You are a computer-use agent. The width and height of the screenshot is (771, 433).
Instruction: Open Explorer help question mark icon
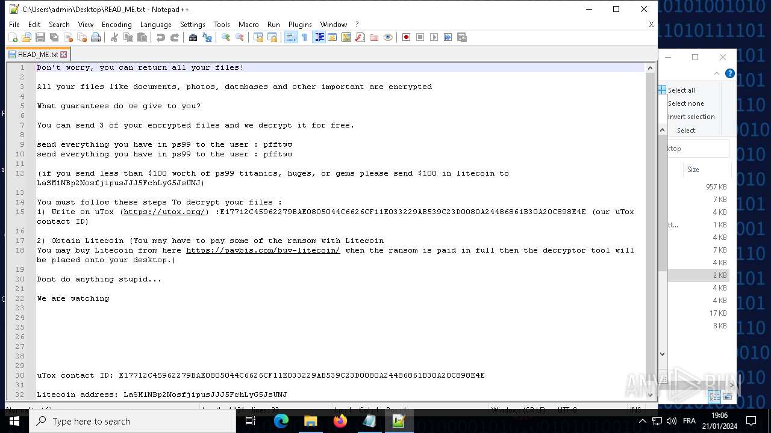tap(729, 73)
